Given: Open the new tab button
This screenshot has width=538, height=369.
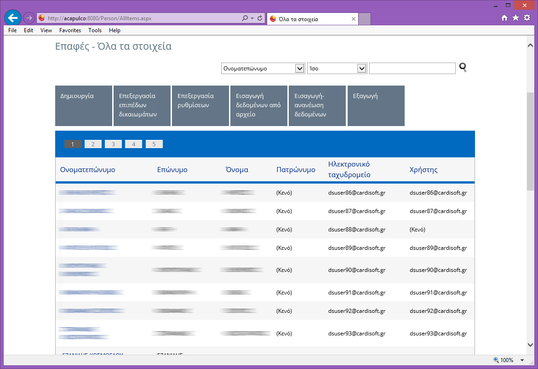Looking at the screenshot, I should pyautogui.click(x=364, y=19).
